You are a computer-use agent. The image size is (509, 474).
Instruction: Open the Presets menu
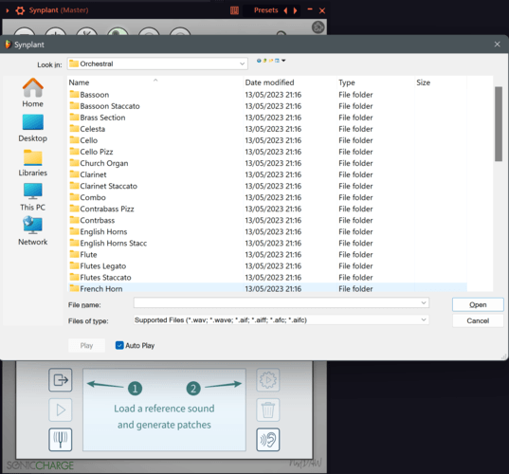[265, 10]
